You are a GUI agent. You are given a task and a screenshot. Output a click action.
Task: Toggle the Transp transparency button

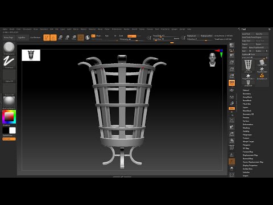tap(231, 155)
